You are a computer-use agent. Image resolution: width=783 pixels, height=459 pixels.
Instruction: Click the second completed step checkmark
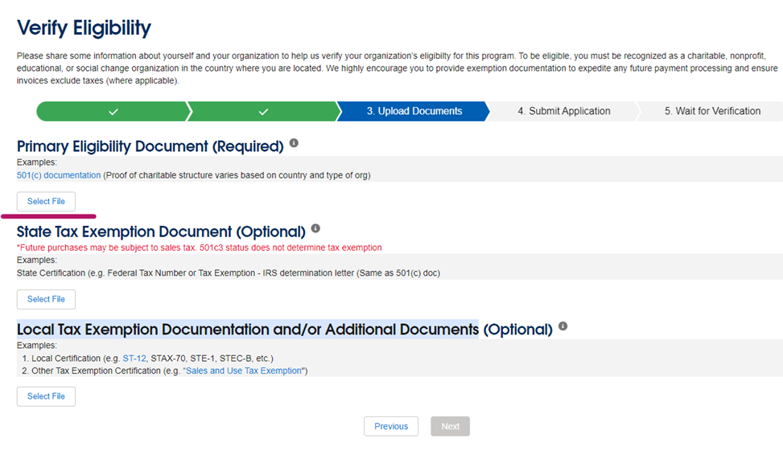263,111
